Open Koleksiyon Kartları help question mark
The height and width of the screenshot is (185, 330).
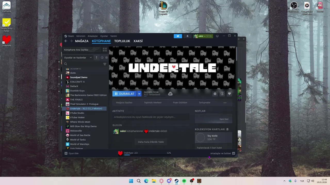click(x=227, y=129)
